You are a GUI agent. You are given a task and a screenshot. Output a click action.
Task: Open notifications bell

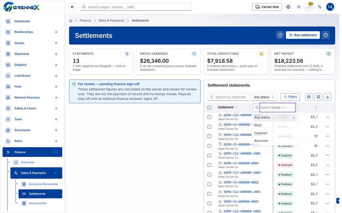(x=309, y=7)
